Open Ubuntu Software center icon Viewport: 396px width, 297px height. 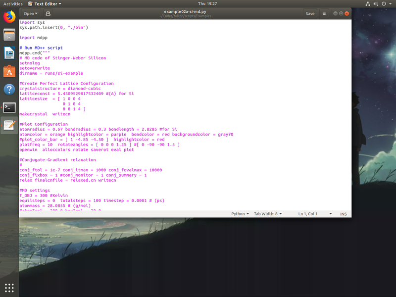pyautogui.click(x=9, y=71)
